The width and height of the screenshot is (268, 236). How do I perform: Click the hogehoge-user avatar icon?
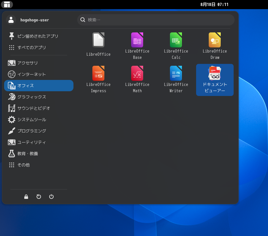(11, 20)
